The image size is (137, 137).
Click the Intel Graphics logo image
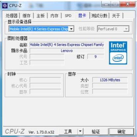pyautogui.click(x=118, y=53)
